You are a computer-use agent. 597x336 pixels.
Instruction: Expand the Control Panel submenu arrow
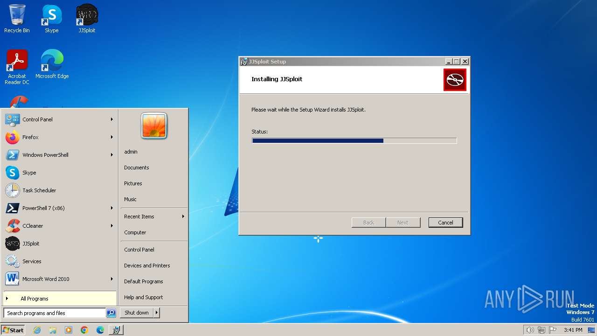[x=112, y=119]
